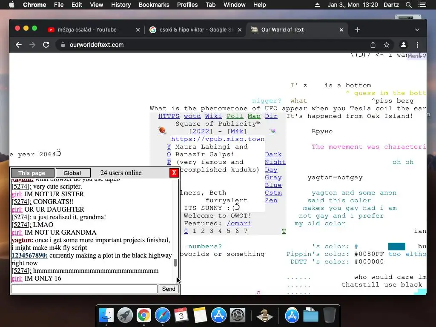This screenshot has width=436, height=327.
Task: Go forward using the browser forward arrow
Action: 32,45
